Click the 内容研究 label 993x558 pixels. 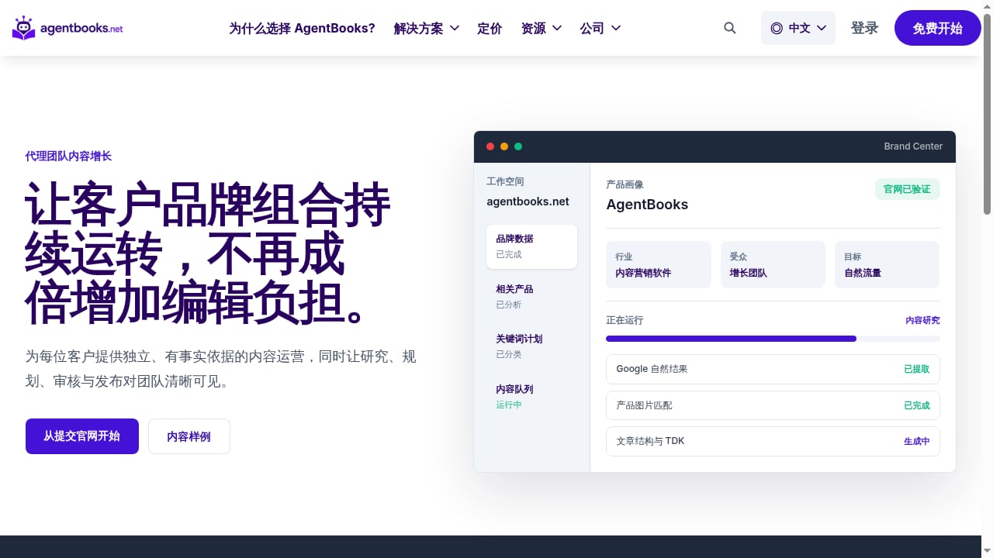(922, 320)
